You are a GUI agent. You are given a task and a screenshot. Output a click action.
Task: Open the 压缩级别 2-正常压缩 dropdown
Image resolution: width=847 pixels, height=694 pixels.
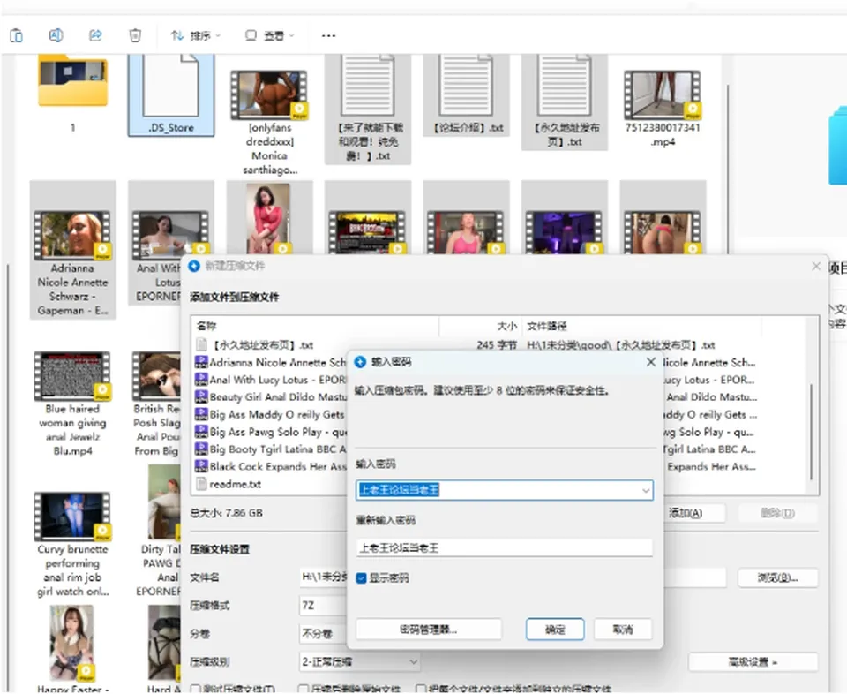click(x=359, y=661)
